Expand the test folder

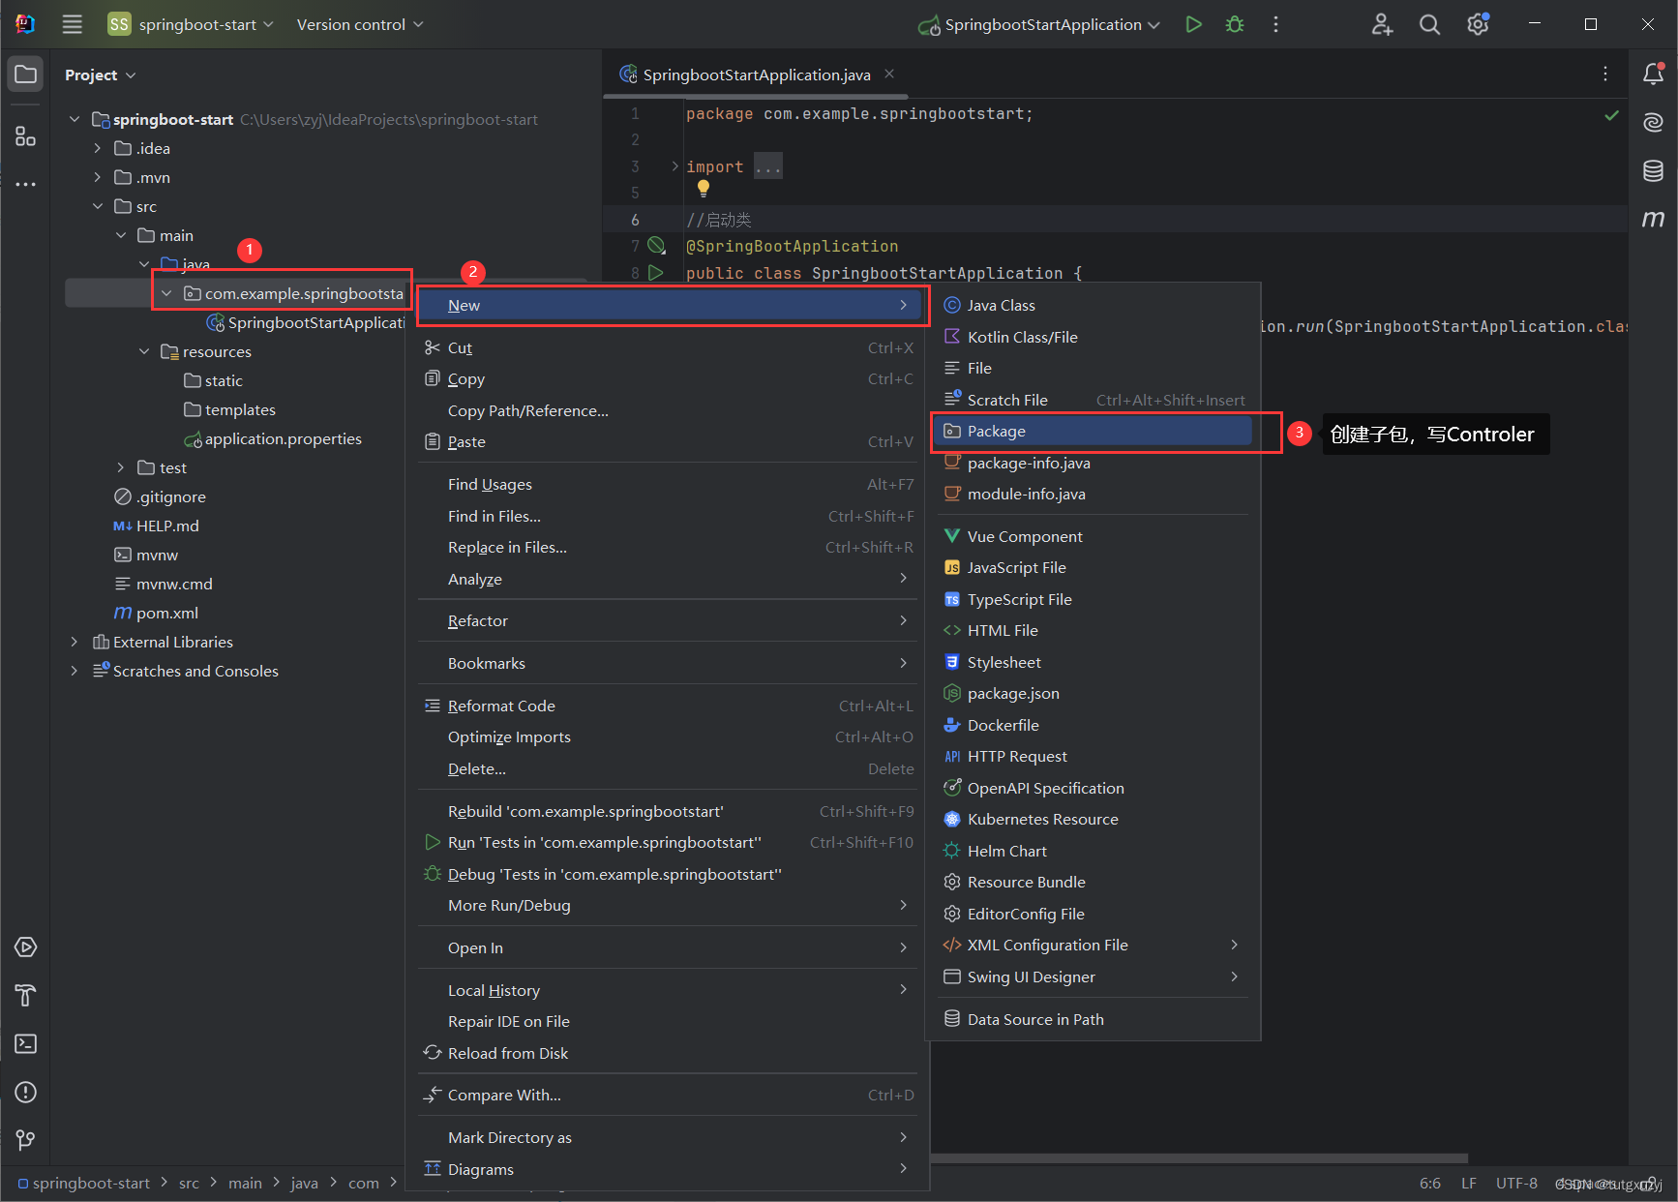(x=120, y=467)
